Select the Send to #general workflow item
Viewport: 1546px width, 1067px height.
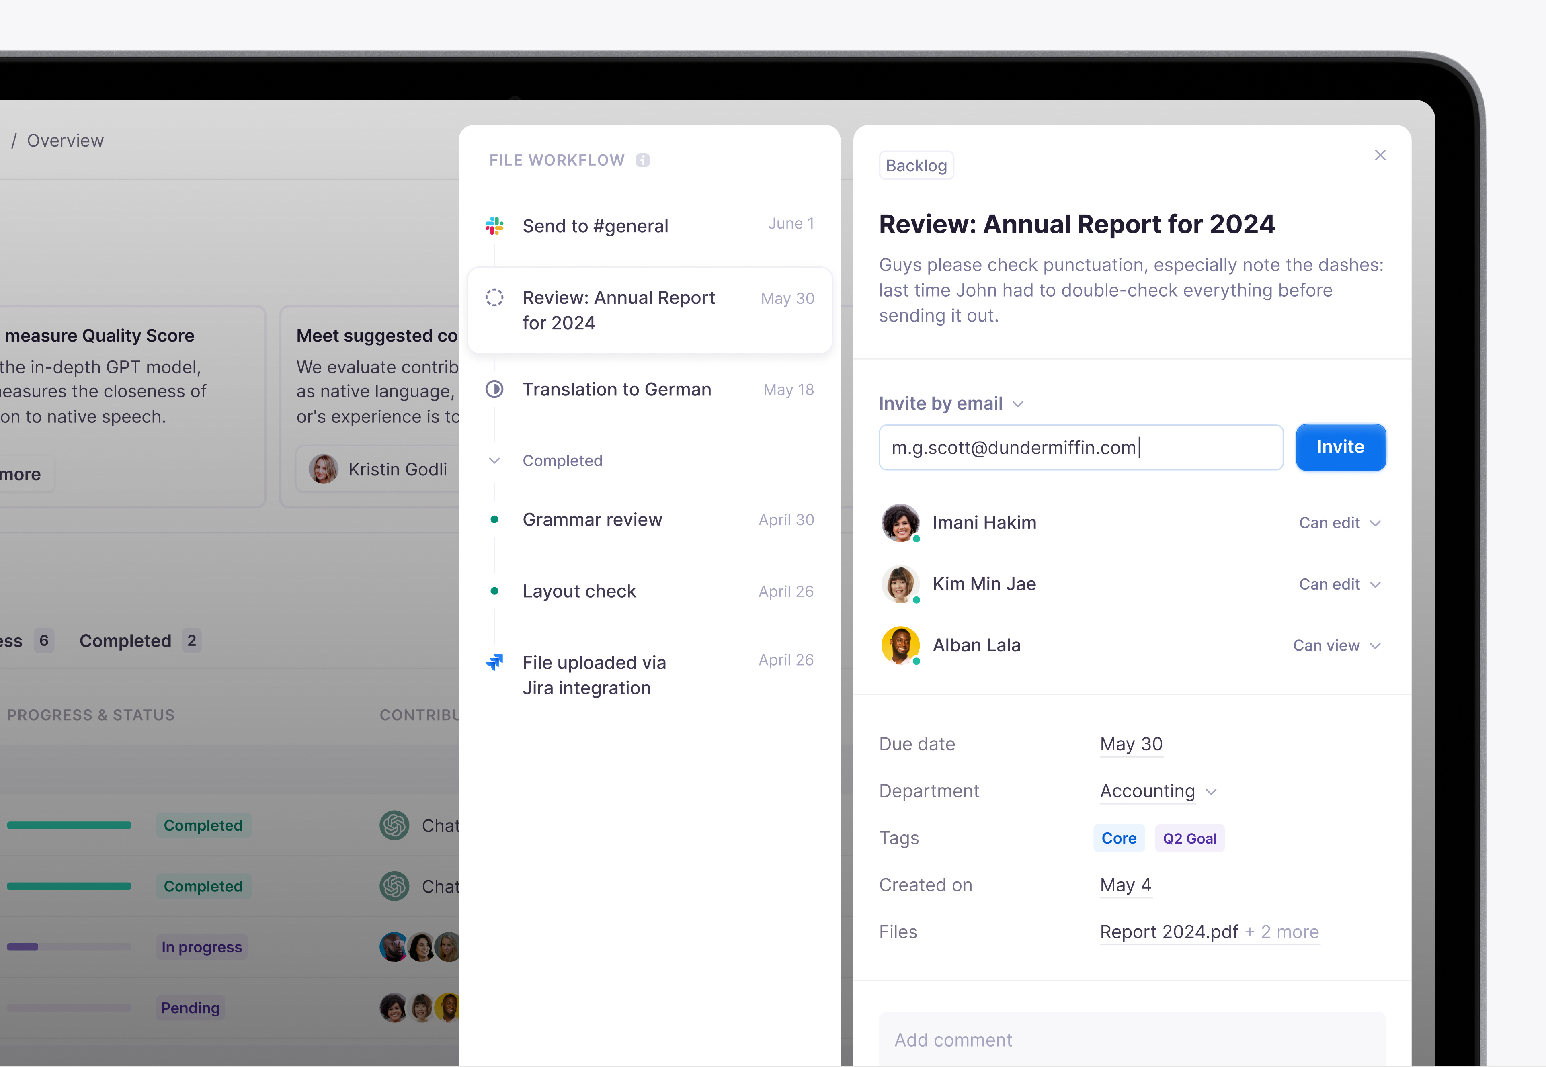click(595, 226)
